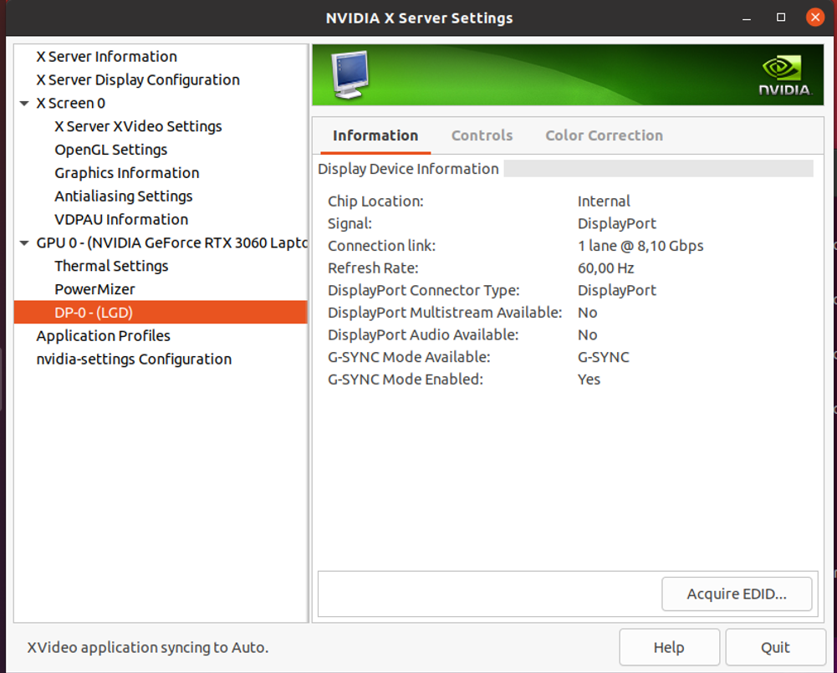Screen dimensions: 837x673
Task: Click the G-SYNC Mode Available label
Action: click(409, 357)
